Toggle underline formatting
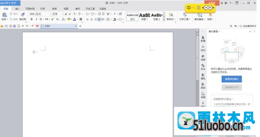Image resolution: width=260 pixels, height=137 pixels. coord(41,19)
